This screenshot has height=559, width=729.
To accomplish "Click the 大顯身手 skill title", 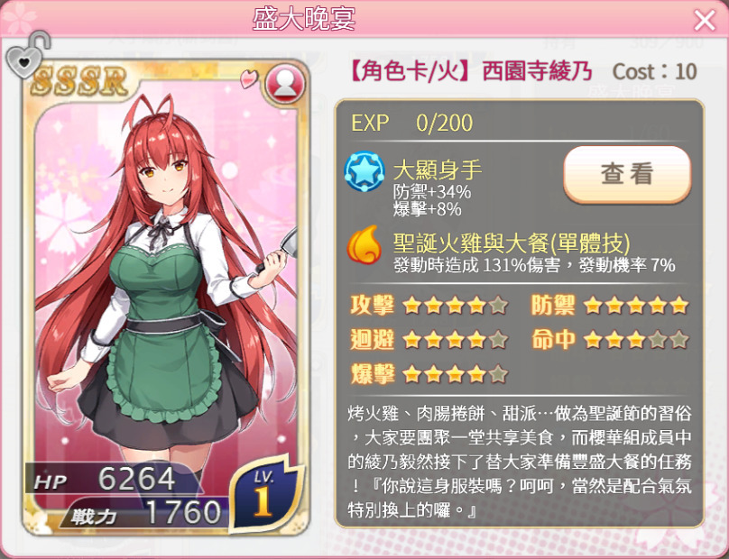I will 438,170.
